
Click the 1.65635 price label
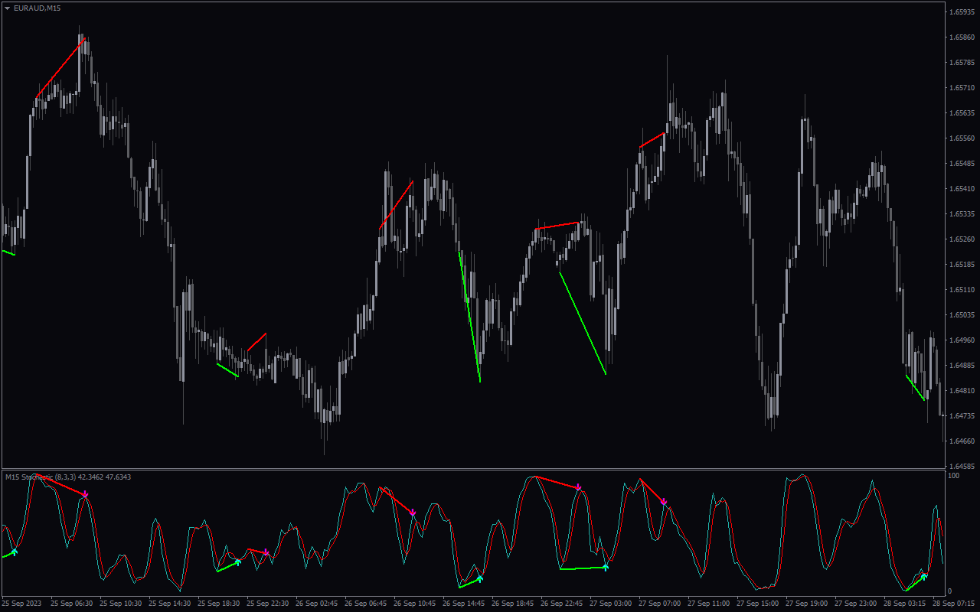(962, 113)
